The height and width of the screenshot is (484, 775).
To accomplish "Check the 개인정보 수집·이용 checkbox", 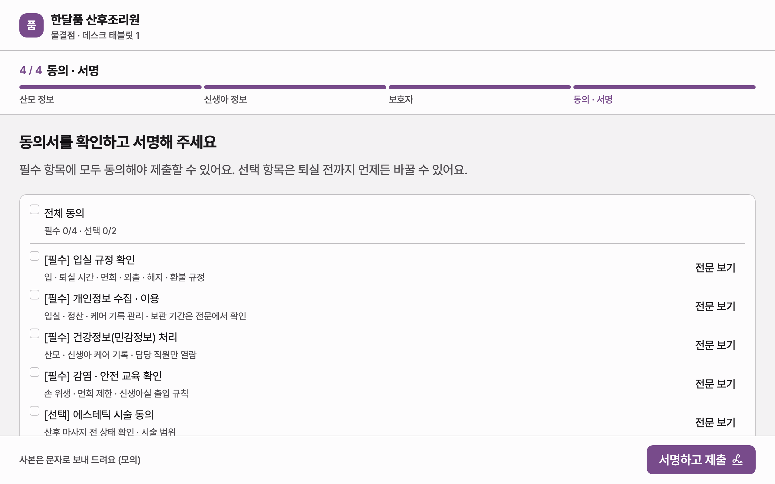I will tap(34, 295).
